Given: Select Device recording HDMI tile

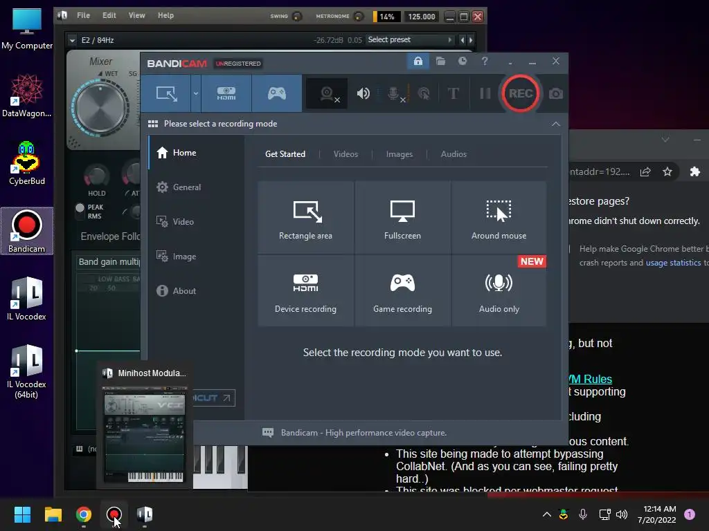Looking at the screenshot, I should click(305, 291).
